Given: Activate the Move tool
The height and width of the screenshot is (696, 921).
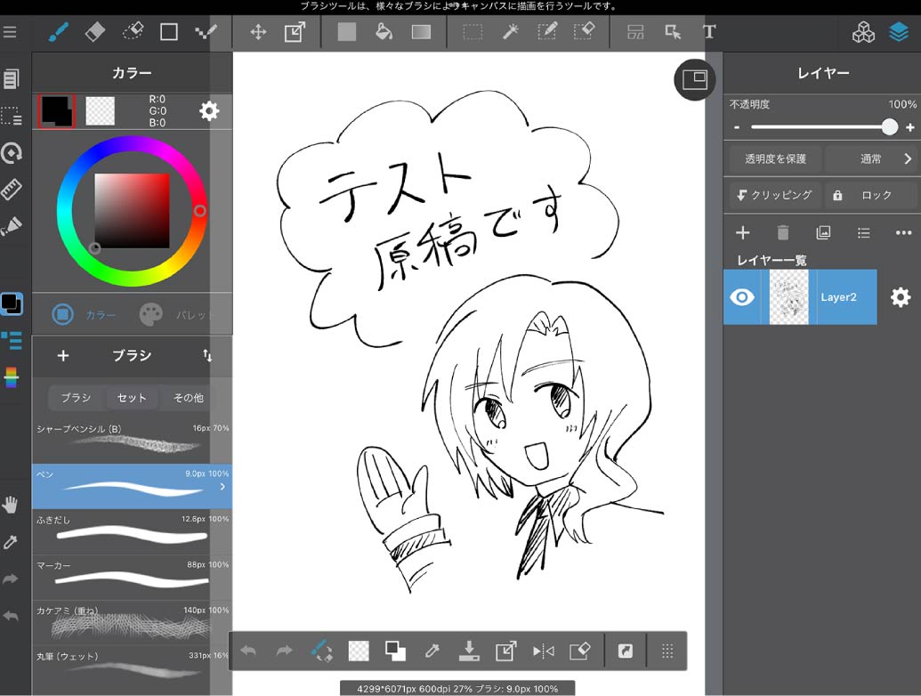Looking at the screenshot, I should [x=258, y=33].
